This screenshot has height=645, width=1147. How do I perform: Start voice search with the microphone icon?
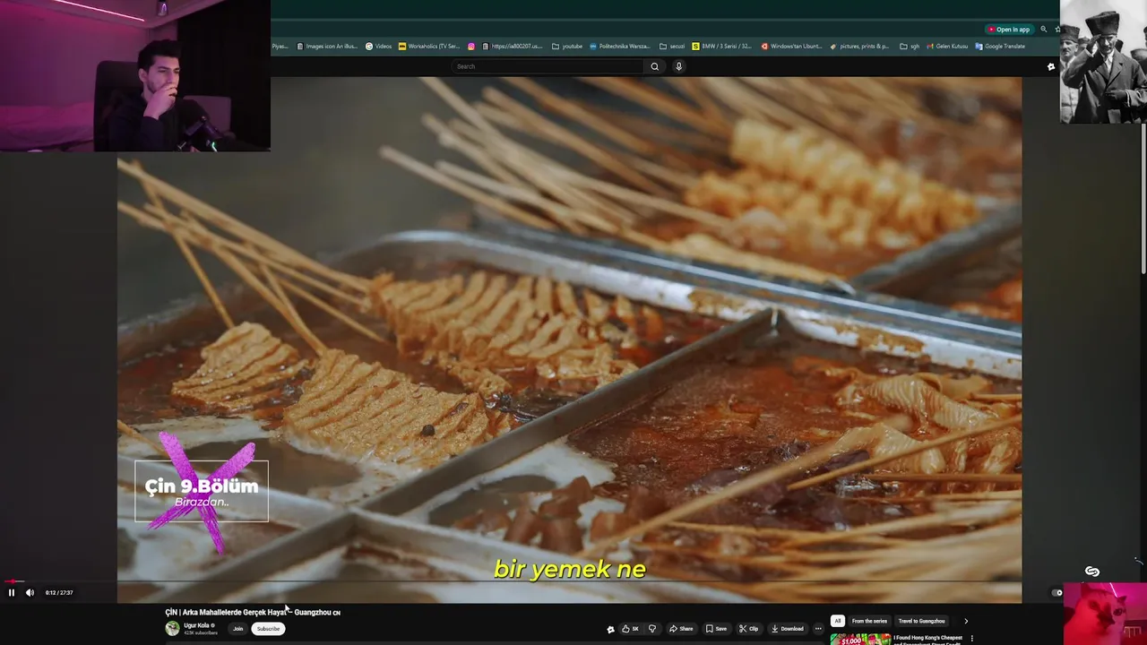point(678,66)
